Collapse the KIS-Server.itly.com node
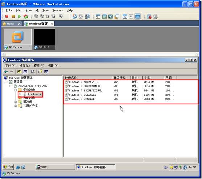Viewport: 202px width, 179px height. pyautogui.click(x=11, y=86)
